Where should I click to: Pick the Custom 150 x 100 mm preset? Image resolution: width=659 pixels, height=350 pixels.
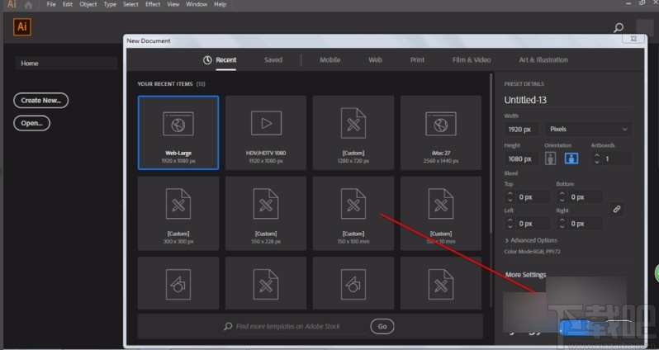point(353,214)
